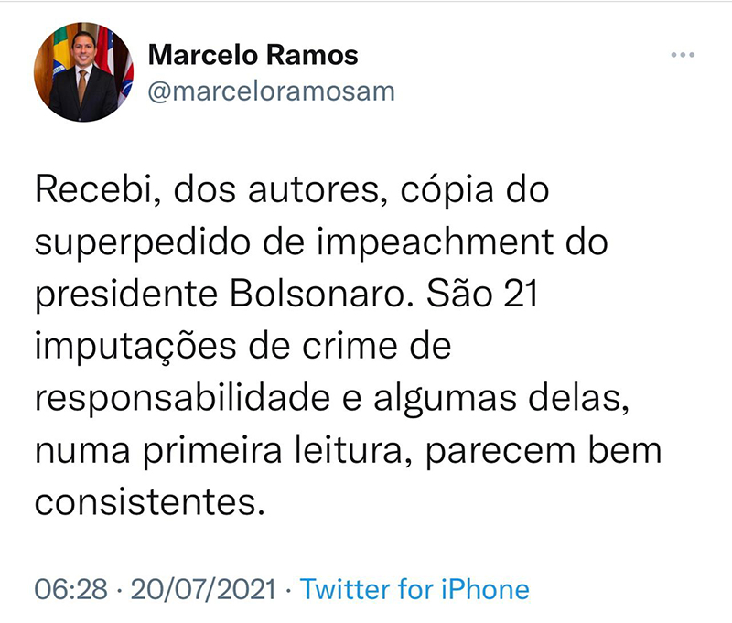Click the word cópia in the tweet
The height and width of the screenshot is (623, 732).
pyautogui.click(x=447, y=190)
